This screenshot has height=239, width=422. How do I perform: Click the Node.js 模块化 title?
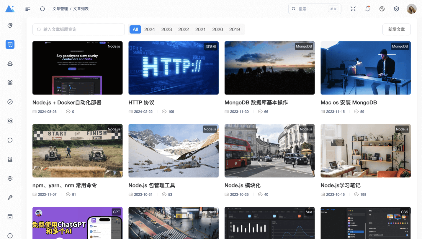pos(242,185)
